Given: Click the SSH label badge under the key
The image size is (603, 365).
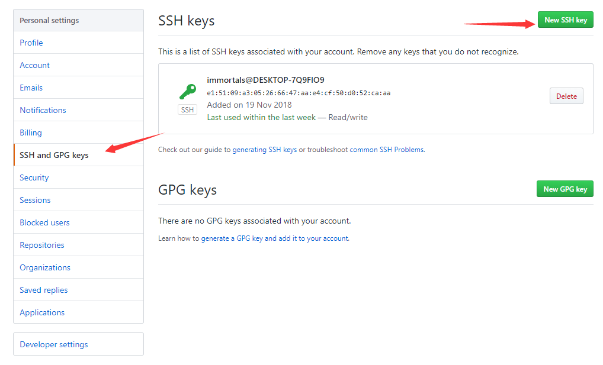Looking at the screenshot, I should (x=187, y=110).
